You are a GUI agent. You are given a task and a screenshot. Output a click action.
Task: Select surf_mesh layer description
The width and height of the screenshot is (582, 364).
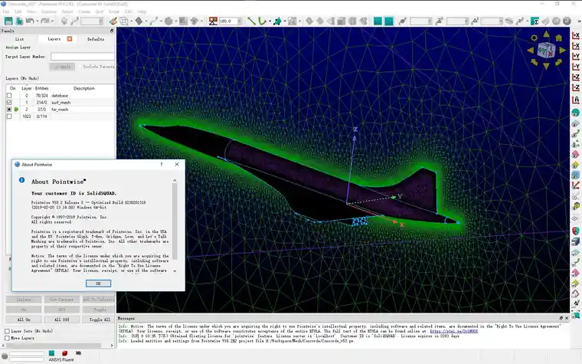click(60, 103)
